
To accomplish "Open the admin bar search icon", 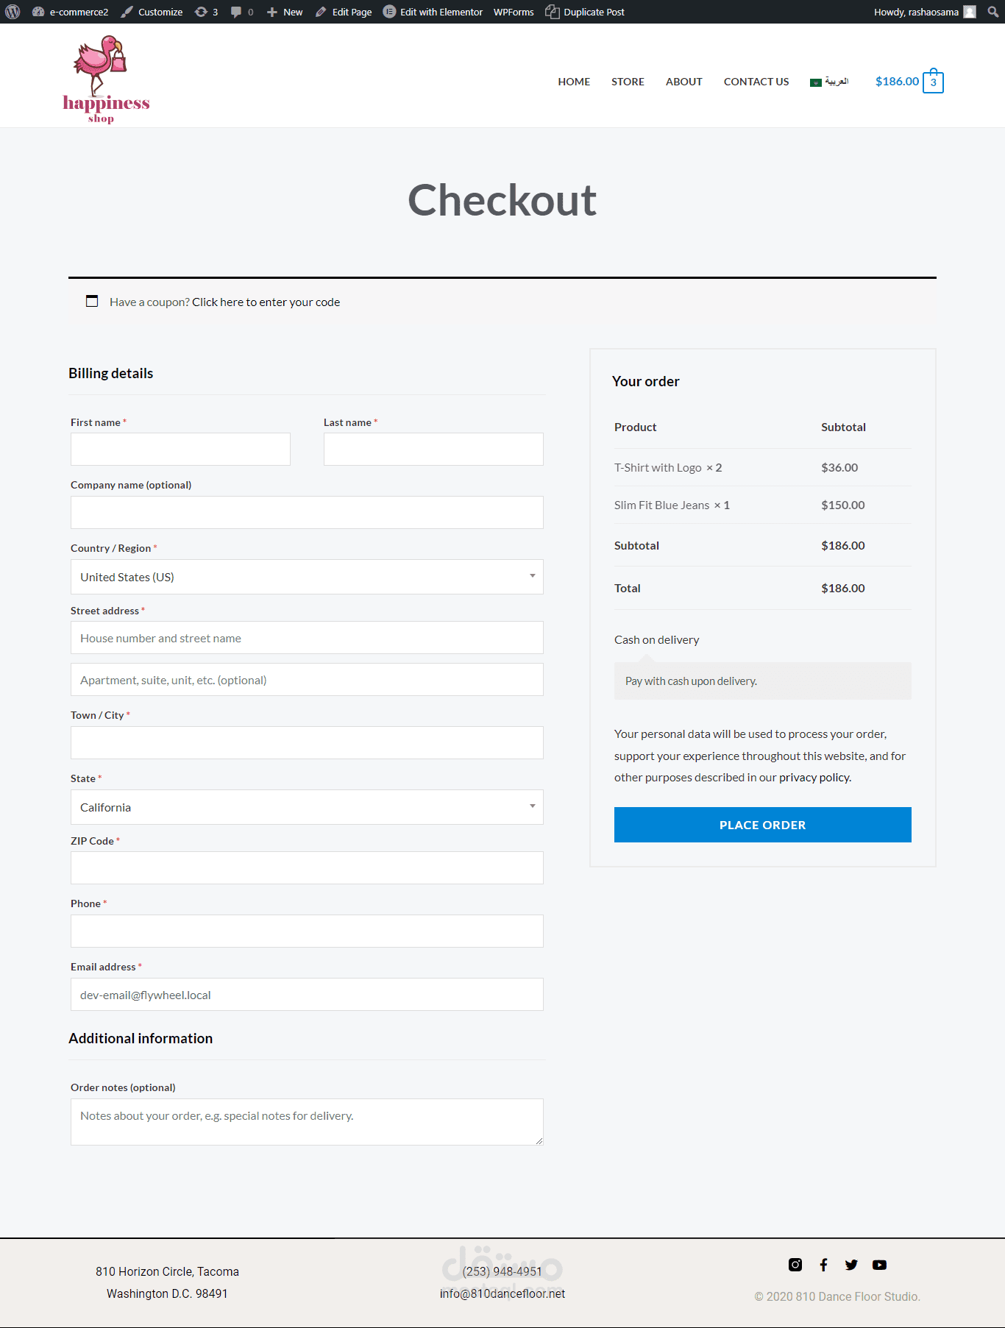I will 992,12.
